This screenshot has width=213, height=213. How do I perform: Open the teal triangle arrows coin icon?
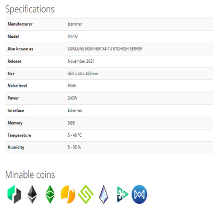point(122,194)
